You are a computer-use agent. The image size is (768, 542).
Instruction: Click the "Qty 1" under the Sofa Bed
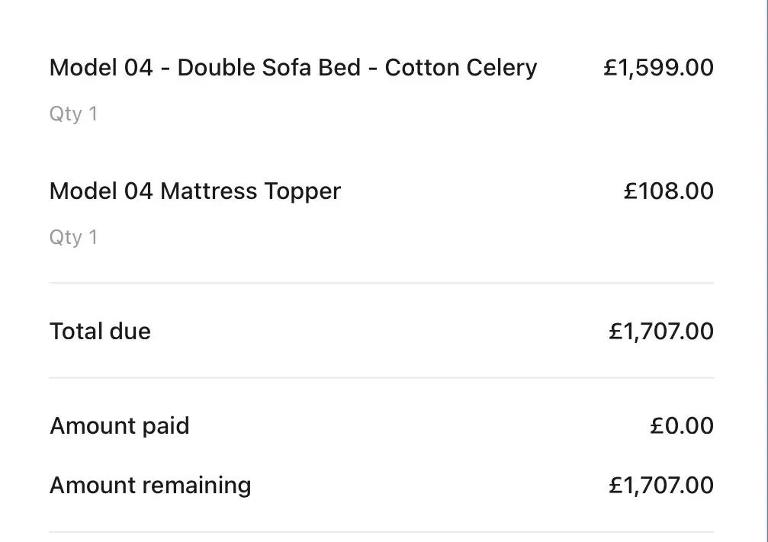[73, 114]
